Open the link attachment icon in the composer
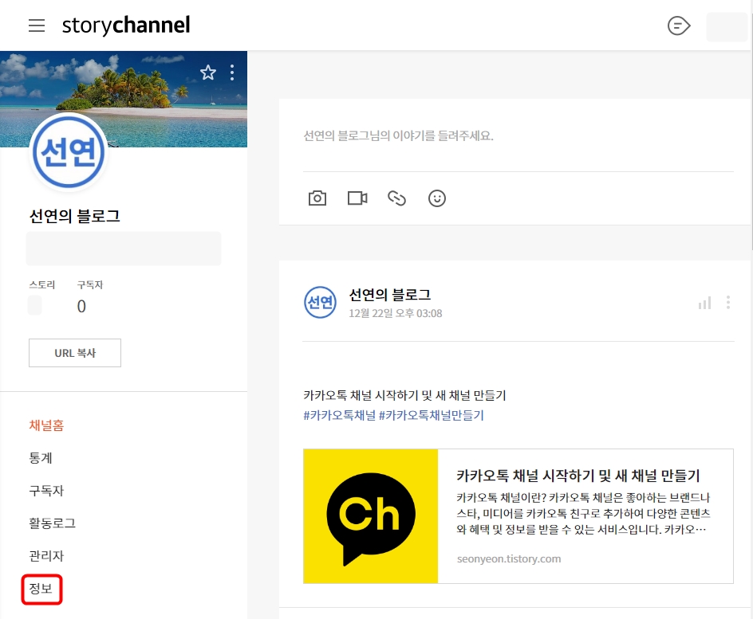This screenshot has height=619, width=753. point(396,198)
